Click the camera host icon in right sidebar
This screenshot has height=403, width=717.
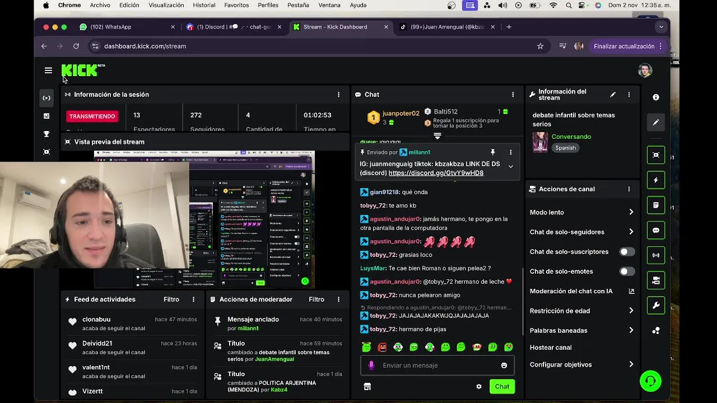point(656,280)
